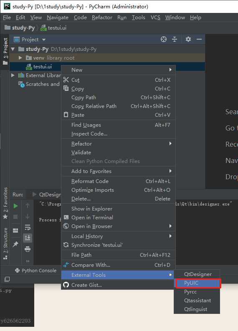Open the Python Console tab

coord(36,271)
